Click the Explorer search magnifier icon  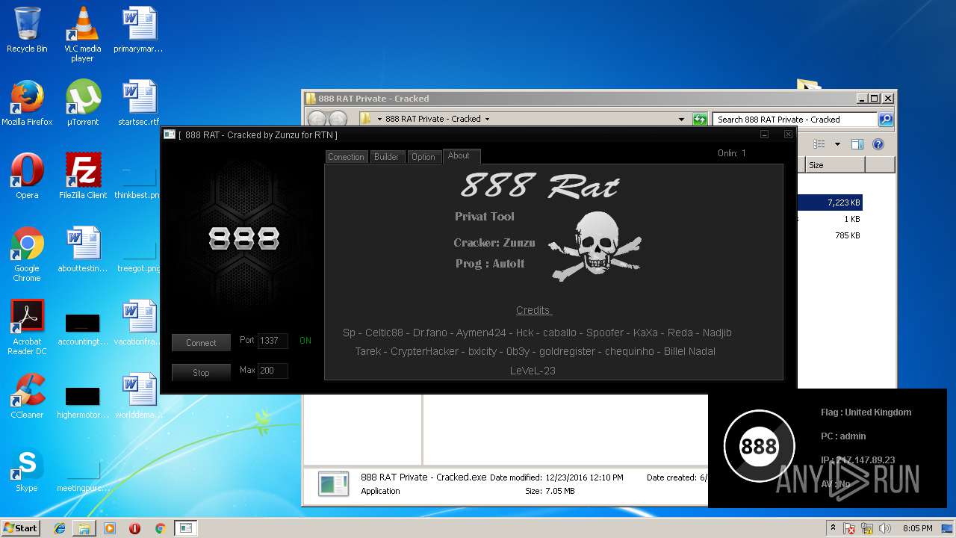886,120
